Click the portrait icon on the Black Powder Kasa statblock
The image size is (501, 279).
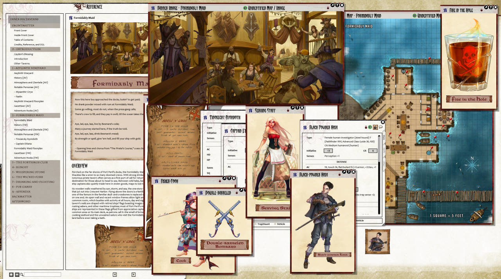(x=375, y=127)
